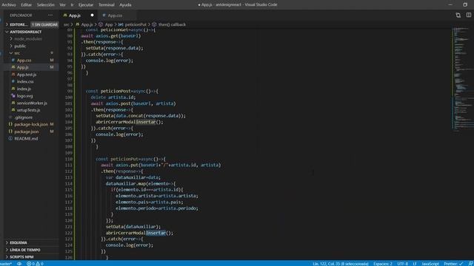The width and height of the screenshot is (474, 266).
Task: Click line number 99 in the gutter
Action: (70, 91)
